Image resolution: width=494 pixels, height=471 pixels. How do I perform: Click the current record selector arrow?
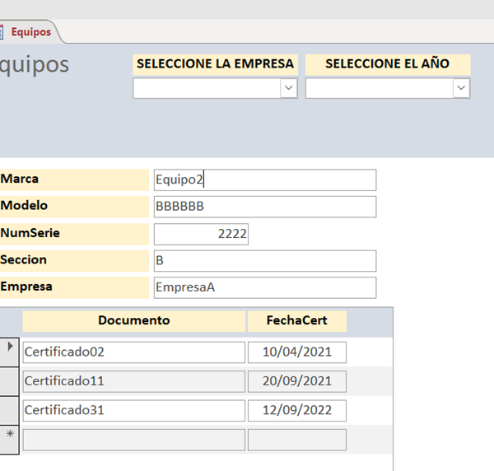[10, 348]
